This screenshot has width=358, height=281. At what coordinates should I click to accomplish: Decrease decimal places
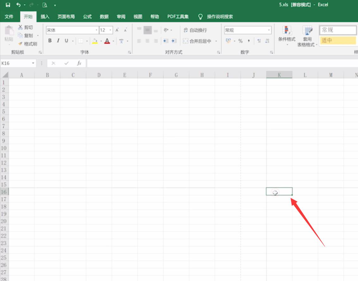click(x=267, y=41)
